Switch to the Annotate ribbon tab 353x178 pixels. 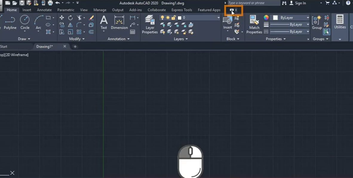[44, 10]
